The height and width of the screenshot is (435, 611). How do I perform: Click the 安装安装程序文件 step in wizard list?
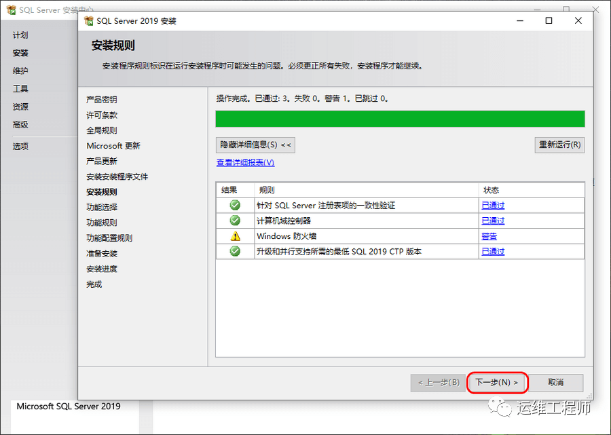pos(117,177)
